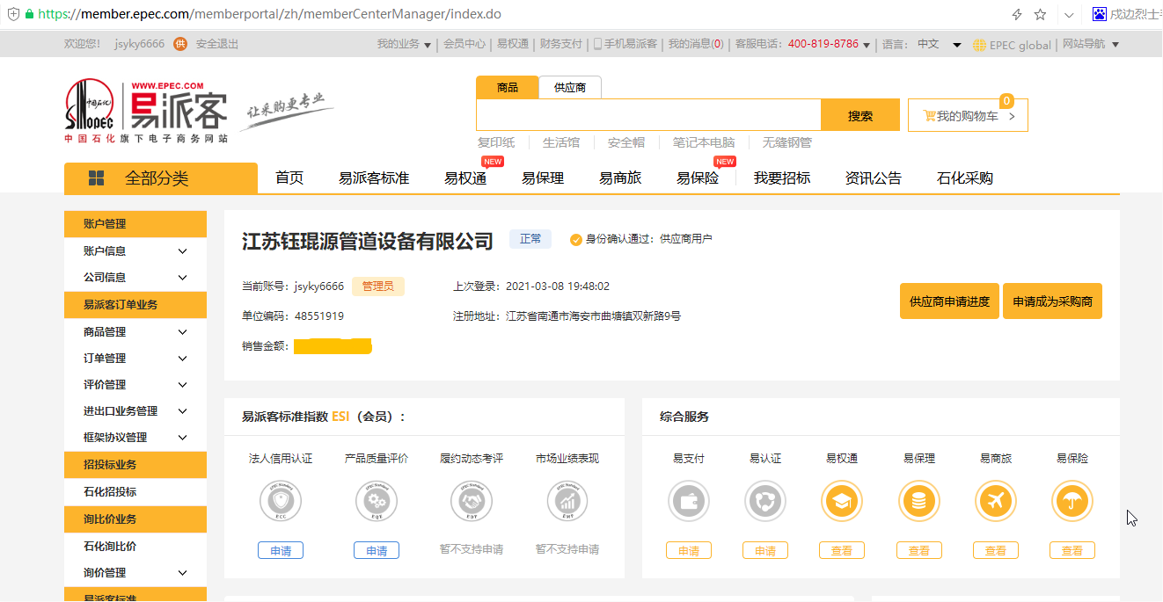
Task: Open the 易商旅 airplane icon
Action: point(995,501)
